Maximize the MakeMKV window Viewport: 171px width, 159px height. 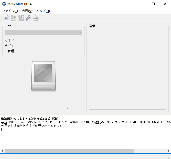tap(153, 4)
